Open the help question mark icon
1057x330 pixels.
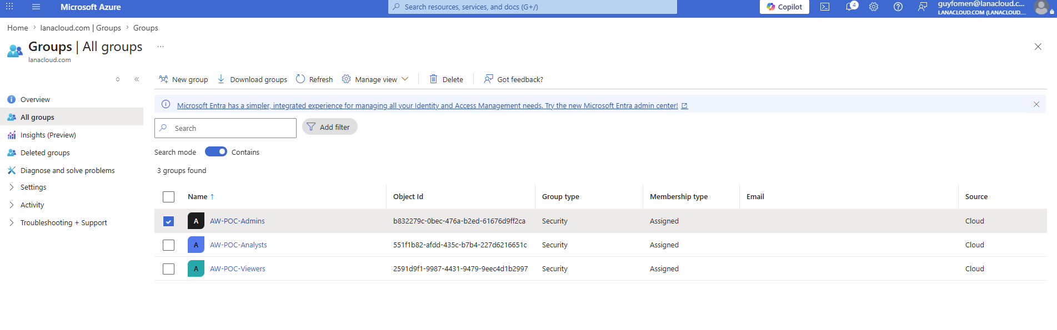point(898,7)
